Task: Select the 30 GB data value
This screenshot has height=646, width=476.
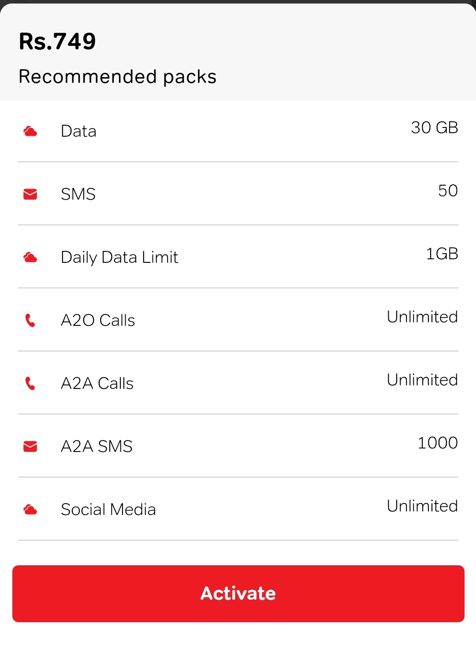Action: point(435,127)
